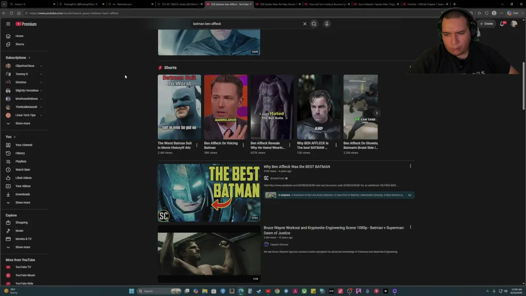Clear the search query with the X

point(305,24)
